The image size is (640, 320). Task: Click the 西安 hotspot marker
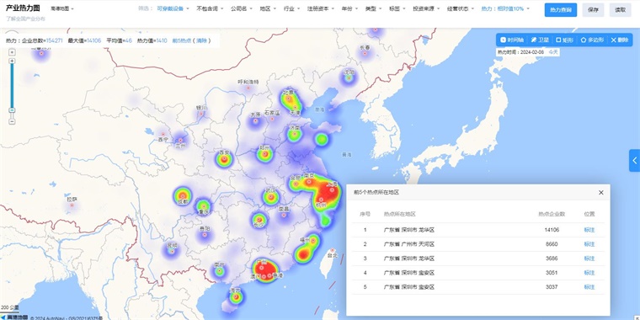(x=224, y=158)
